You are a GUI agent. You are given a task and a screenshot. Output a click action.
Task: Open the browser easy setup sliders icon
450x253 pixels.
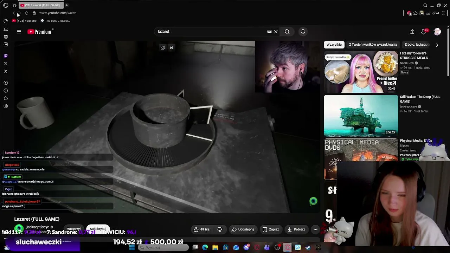click(443, 13)
